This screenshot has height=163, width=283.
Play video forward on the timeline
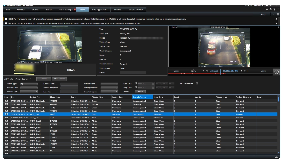coord(242,71)
